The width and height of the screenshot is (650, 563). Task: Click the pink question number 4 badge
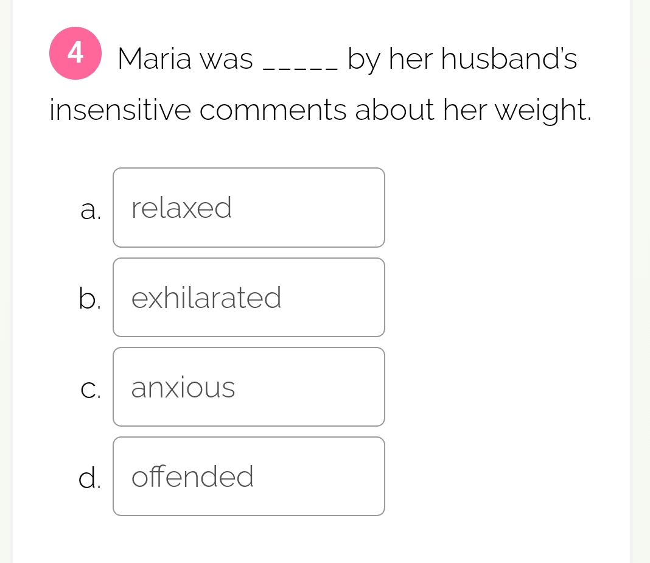[75, 54]
